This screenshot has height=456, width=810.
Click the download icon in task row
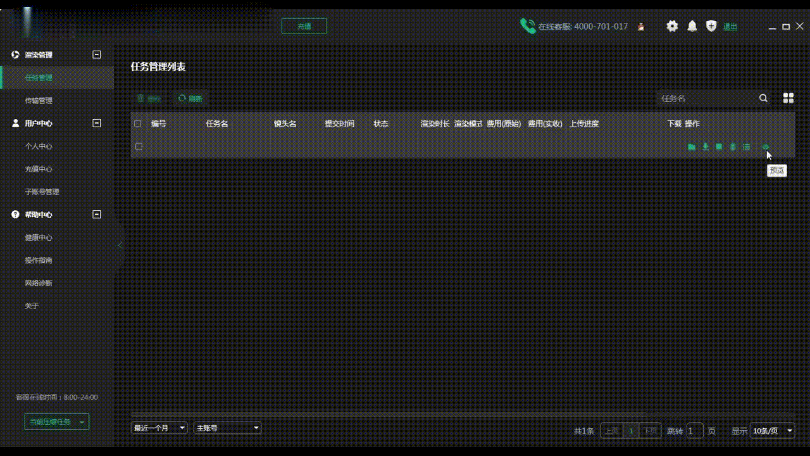706,147
